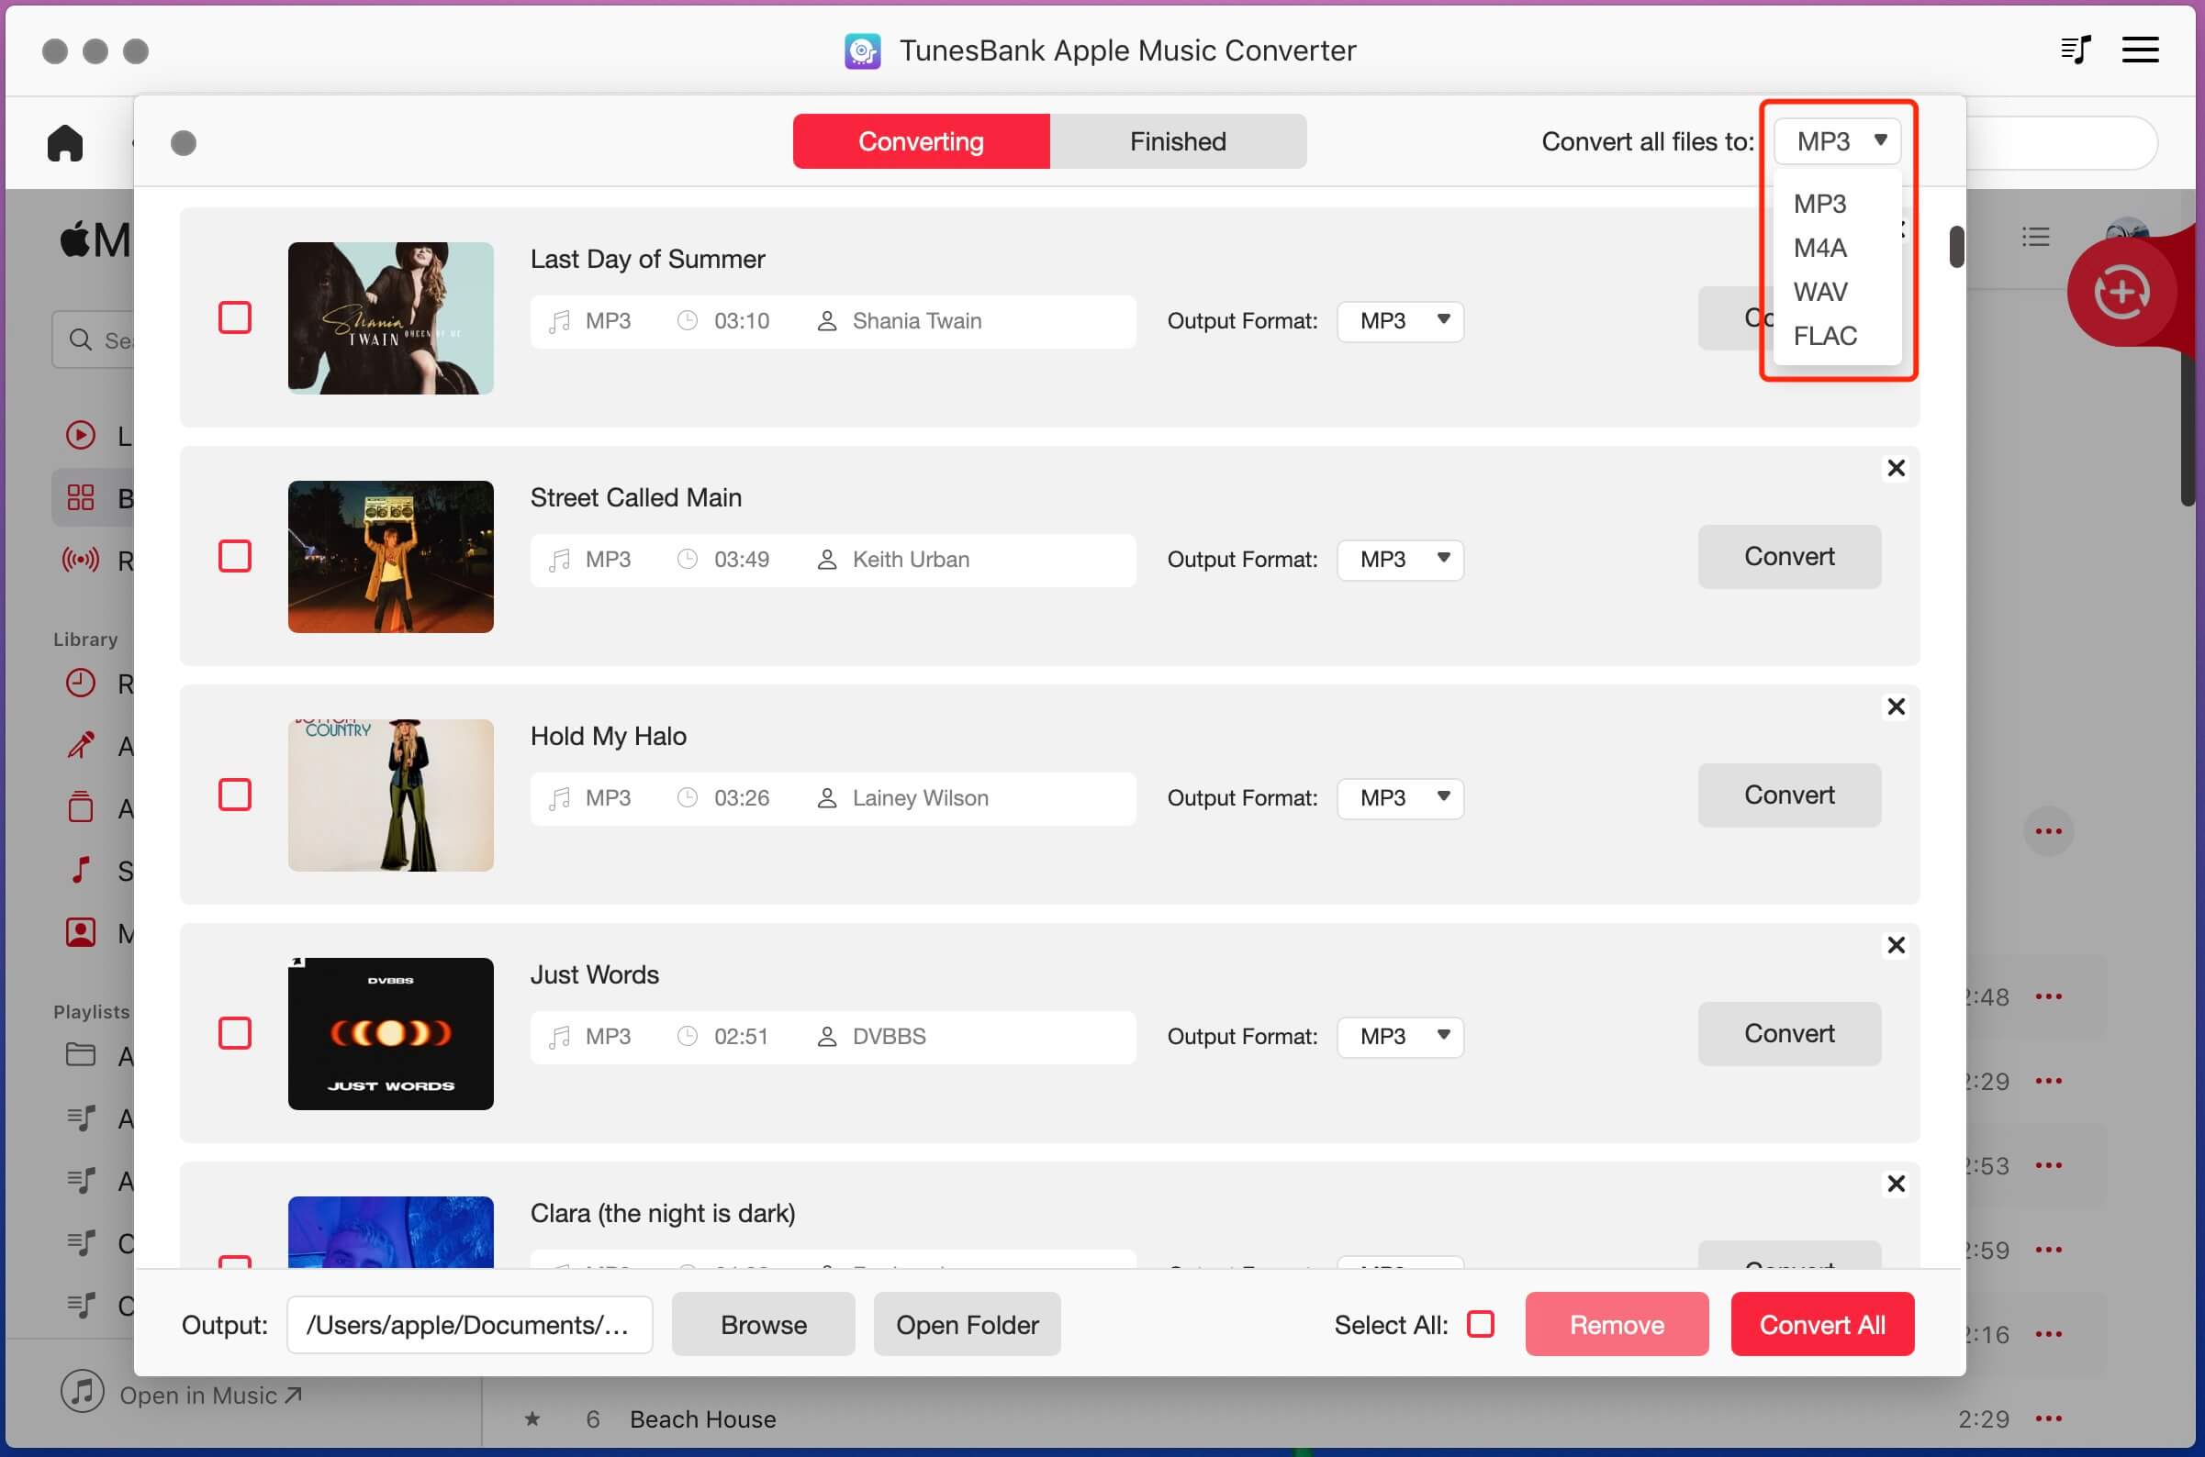Choose M4A from the format list

pos(1819,248)
